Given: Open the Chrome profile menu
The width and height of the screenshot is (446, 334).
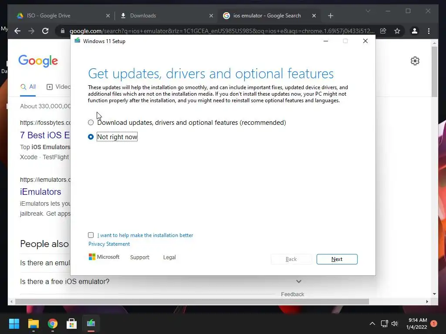Looking at the screenshot, I should pyautogui.click(x=415, y=31).
